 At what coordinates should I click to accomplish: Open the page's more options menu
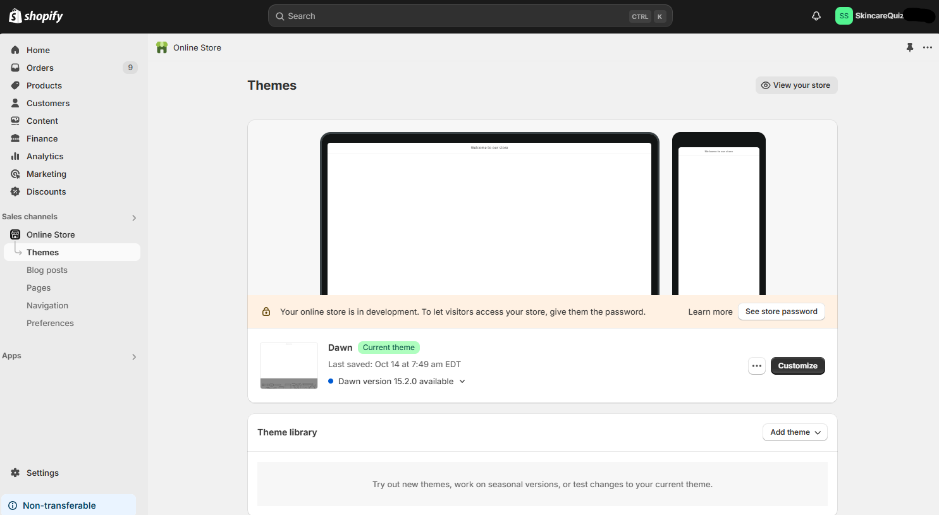pyautogui.click(x=928, y=47)
